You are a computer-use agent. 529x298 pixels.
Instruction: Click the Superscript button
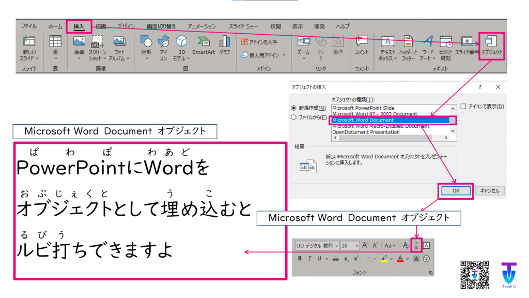356,259
